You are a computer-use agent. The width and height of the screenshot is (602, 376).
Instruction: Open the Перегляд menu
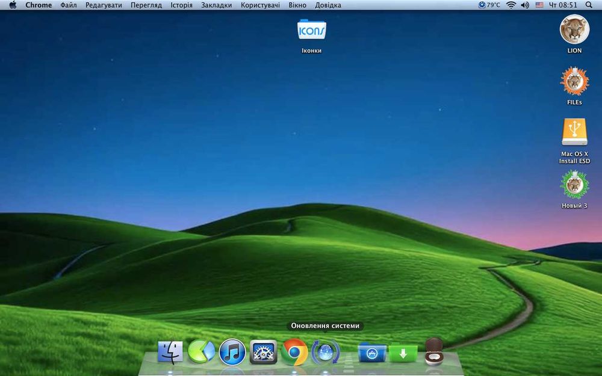point(146,5)
